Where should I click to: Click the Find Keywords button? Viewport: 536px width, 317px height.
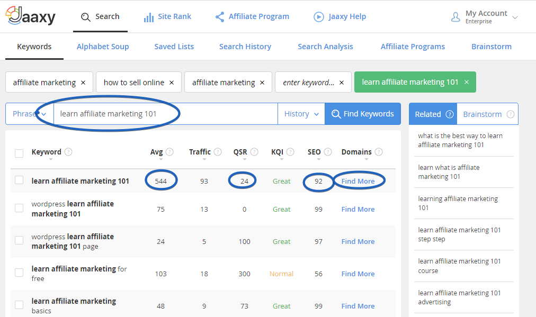click(363, 114)
